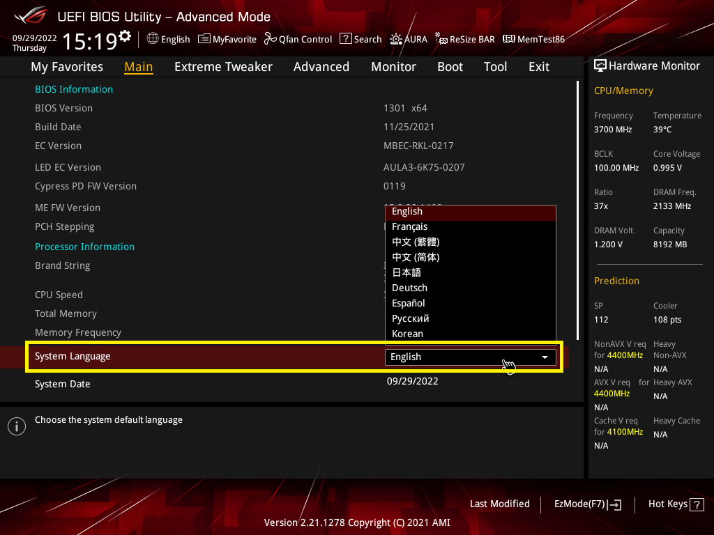This screenshot has width=714, height=535.
Task: Click LED EC Version value AULA3-6K75-0207
Action: click(424, 167)
